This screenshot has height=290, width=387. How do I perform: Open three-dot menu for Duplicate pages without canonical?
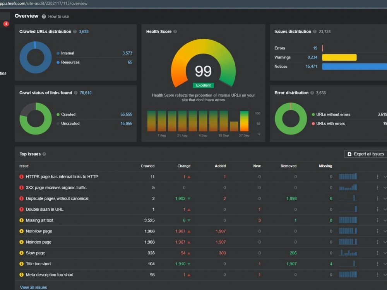point(377,198)
